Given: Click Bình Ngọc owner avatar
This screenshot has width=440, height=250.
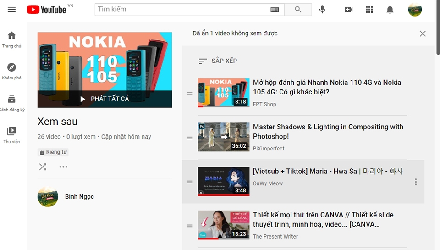Looking at the screenshot, I should [48, 197].
